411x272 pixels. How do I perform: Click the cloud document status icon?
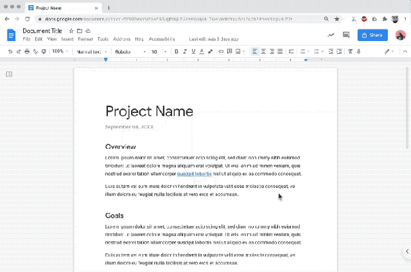tap(88, 31)
